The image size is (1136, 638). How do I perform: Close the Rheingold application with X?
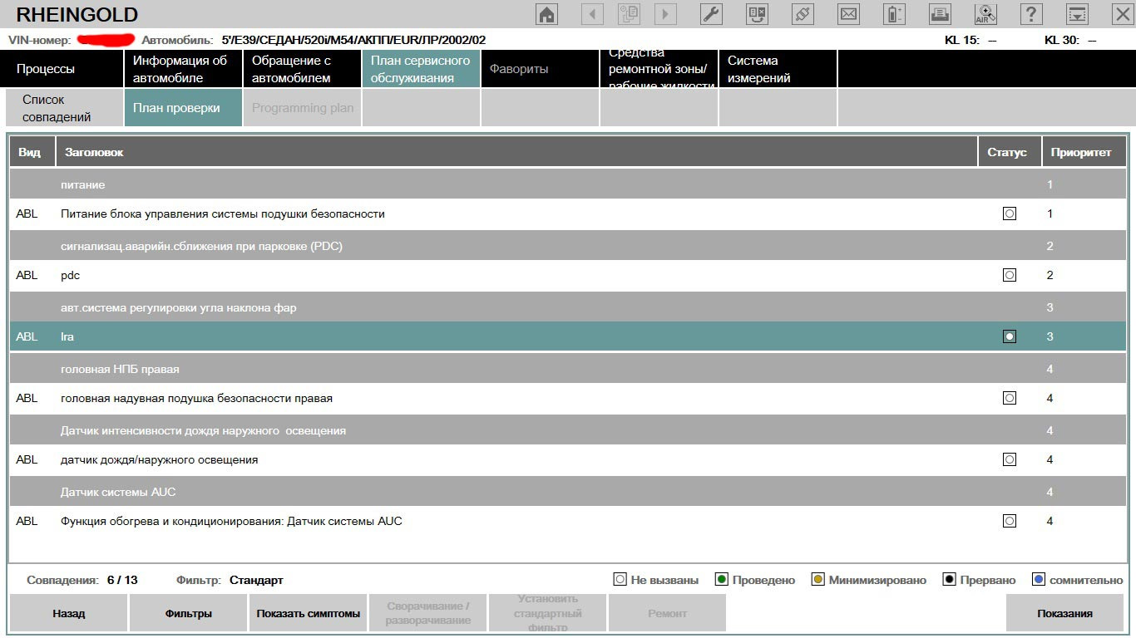(x=1122, y=14)
